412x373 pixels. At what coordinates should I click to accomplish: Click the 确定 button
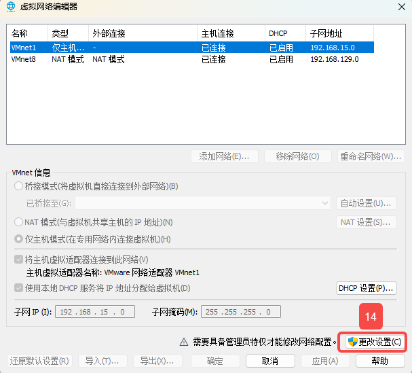point(215,361)
